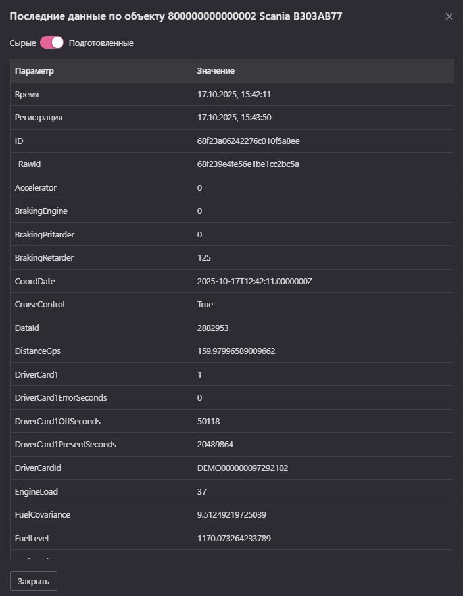Select the Сырые label
The height and width of the screenshot is (596, 463).
(x=22, y=43)
